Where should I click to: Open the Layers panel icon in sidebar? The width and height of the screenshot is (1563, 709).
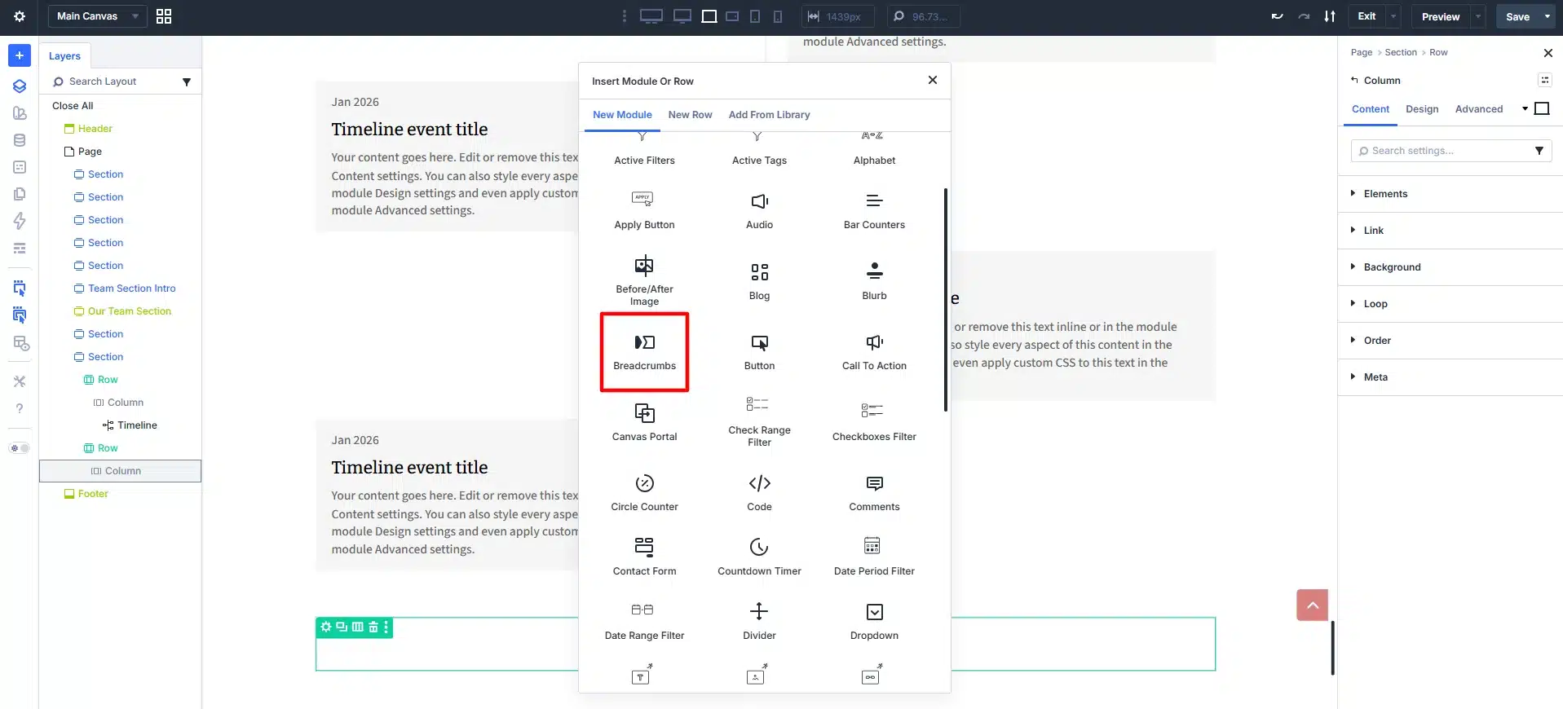[20, 86]
